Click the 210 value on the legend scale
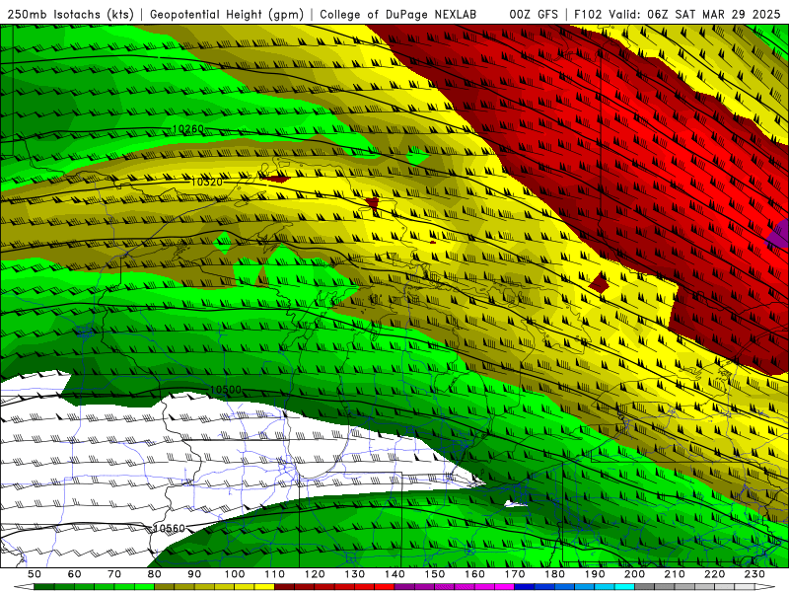This screenshot has width=789, height=592. 675,574
